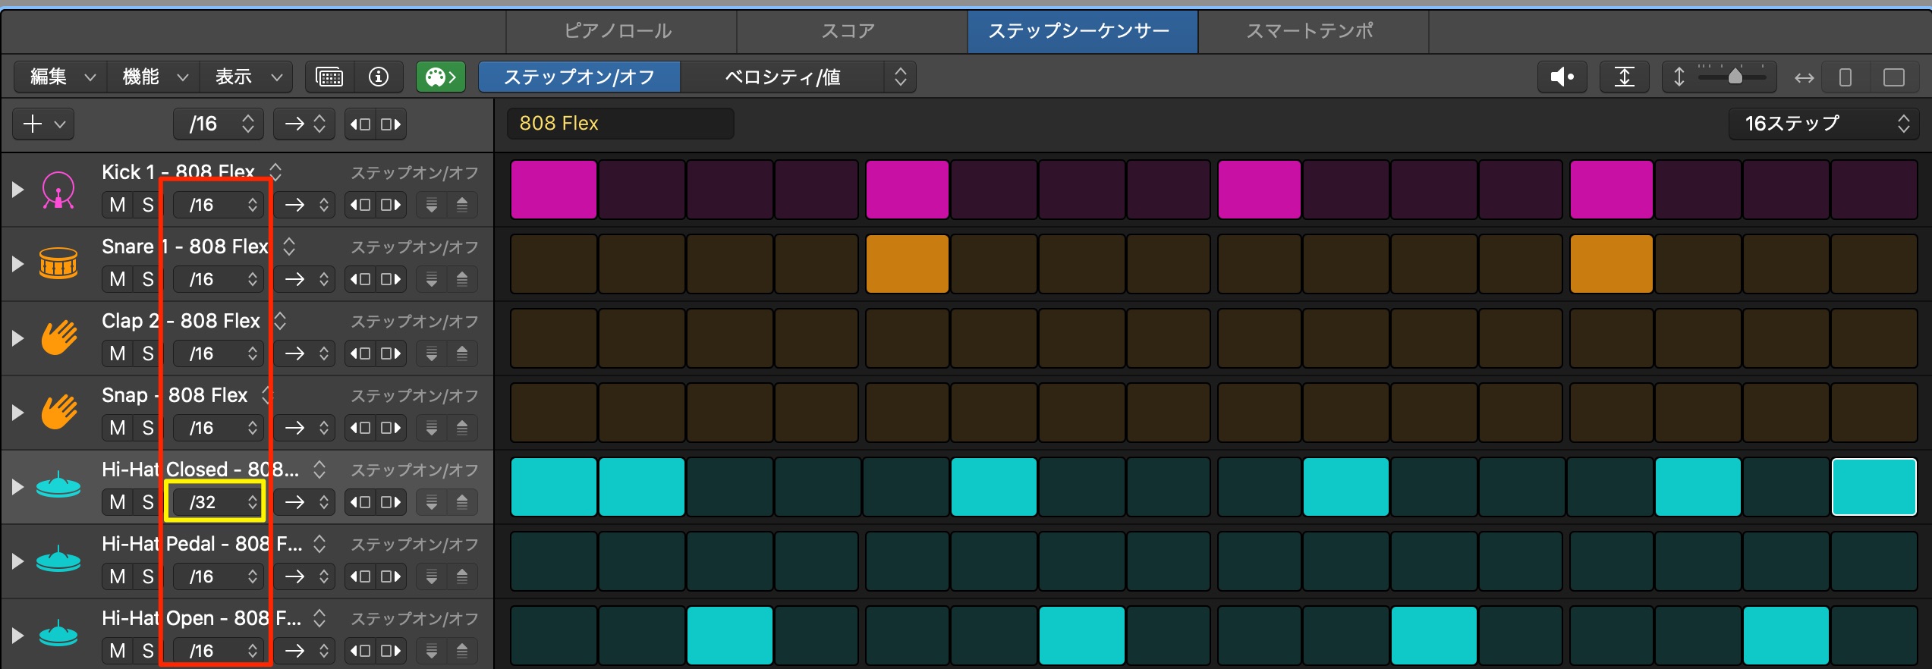Click the 808 Flex pattern name field
This screenshot has width=1932, height=669.
(x=621, y=124)
